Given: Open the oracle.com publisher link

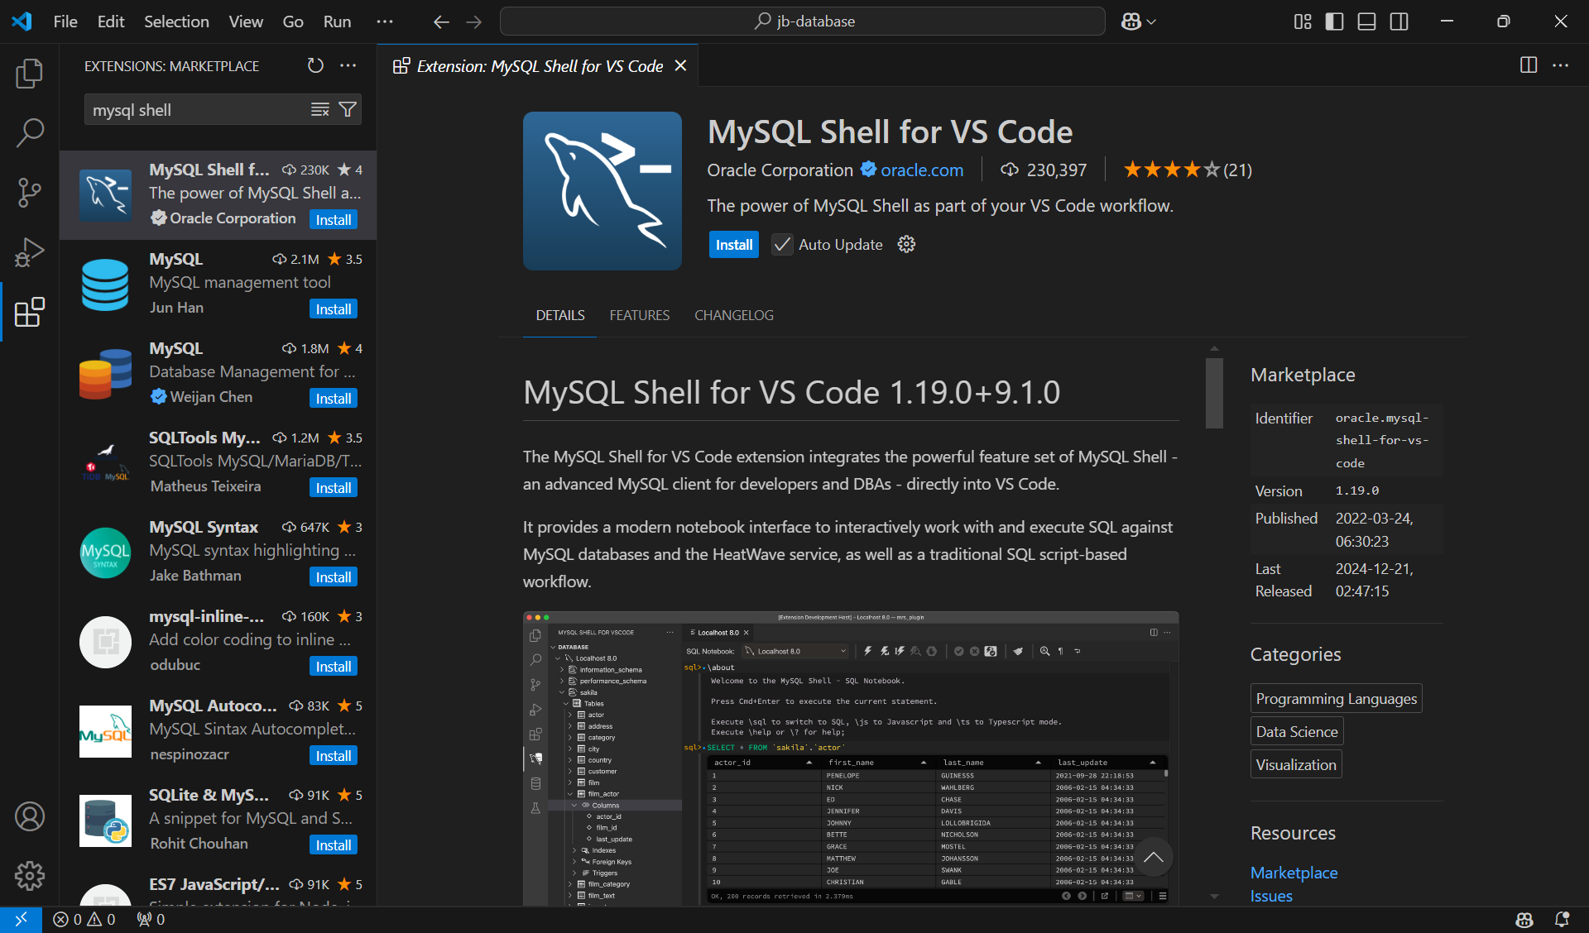Looking at the screenshot, I should pos(921,170).
